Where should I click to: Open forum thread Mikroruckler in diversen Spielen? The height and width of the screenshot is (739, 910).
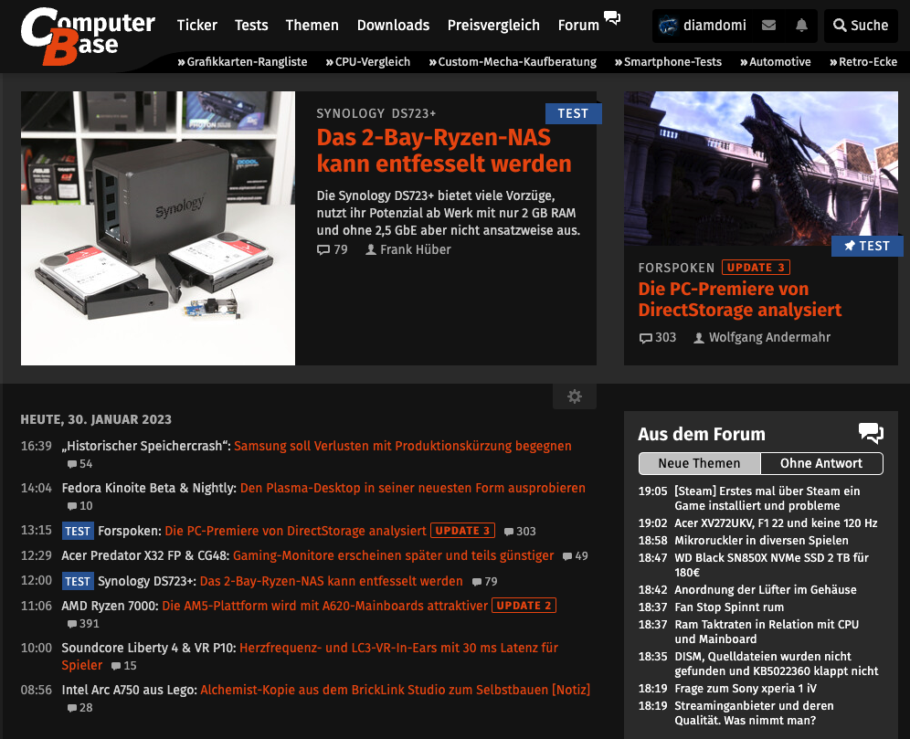(x=761, y=541)
